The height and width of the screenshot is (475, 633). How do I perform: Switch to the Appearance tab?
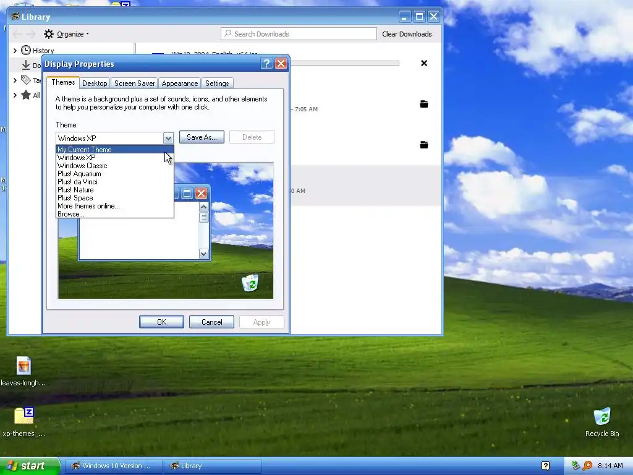pyautogui.click(x=180, y=83)
